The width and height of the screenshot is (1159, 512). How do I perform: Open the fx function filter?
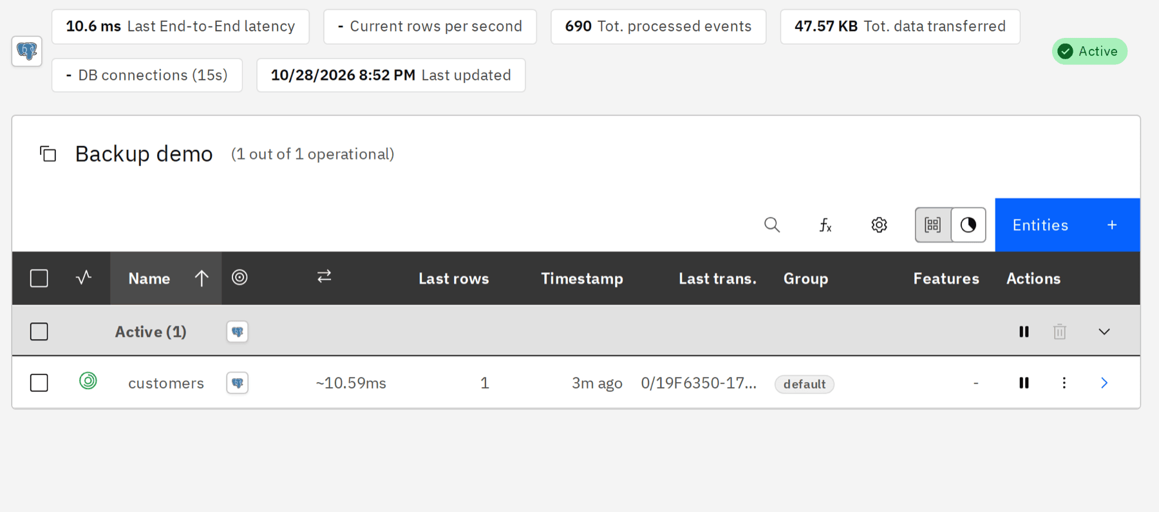pyautogui.click(x=825, y=225)
